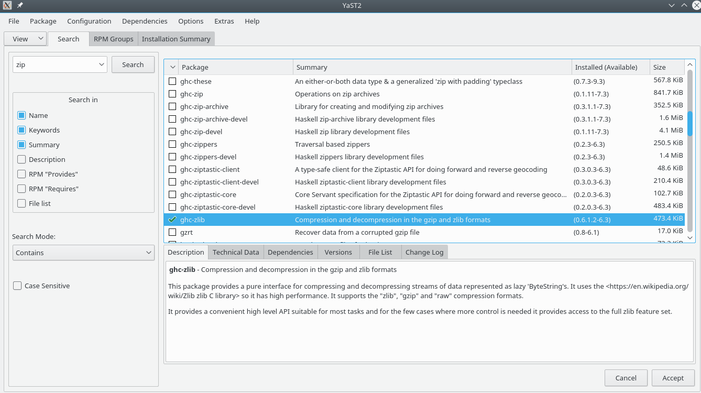
Task: Expand the Search Mode Contains dropdown
Action: pos(83,253)
